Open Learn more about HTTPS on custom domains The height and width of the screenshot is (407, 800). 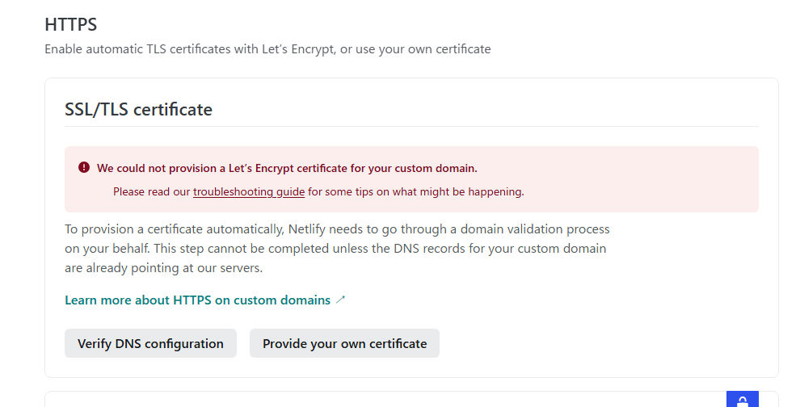click(197, 300)
